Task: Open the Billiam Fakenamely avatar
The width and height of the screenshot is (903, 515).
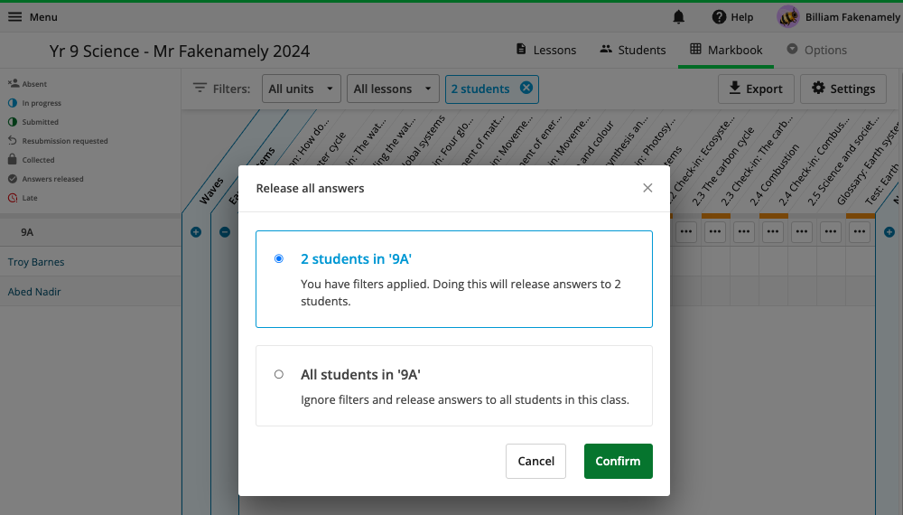Action: click(787, 16)
